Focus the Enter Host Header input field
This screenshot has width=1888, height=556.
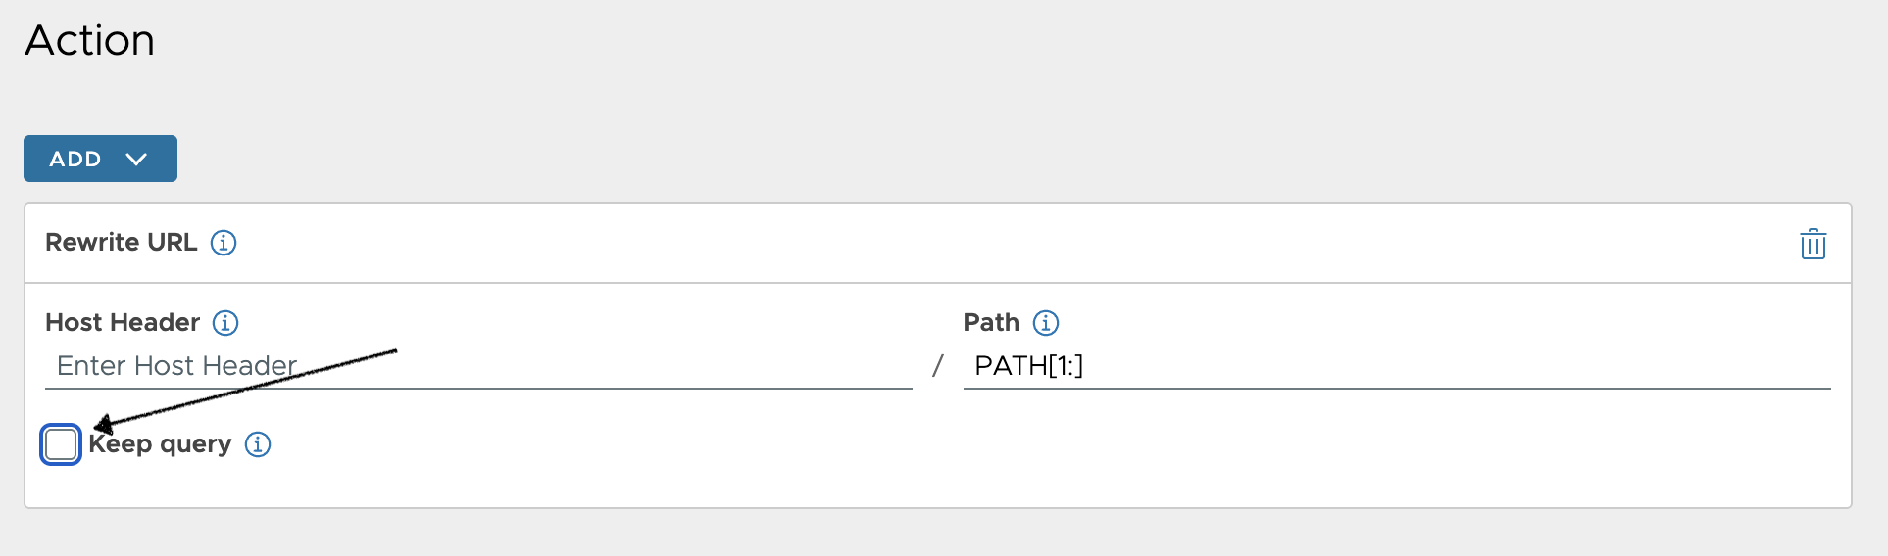(478, 366)
